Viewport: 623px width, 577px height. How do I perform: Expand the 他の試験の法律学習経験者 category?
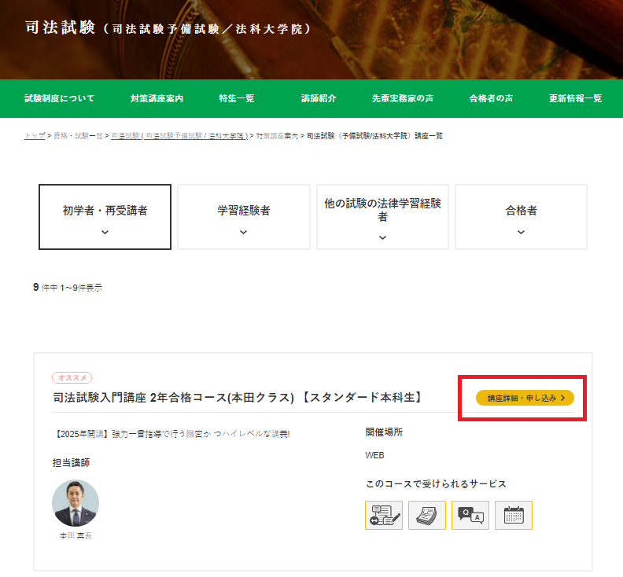pyautogui.click(x=382, y=217)
